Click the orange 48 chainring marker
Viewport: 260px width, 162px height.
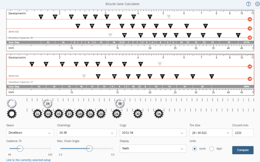[250, 38]
